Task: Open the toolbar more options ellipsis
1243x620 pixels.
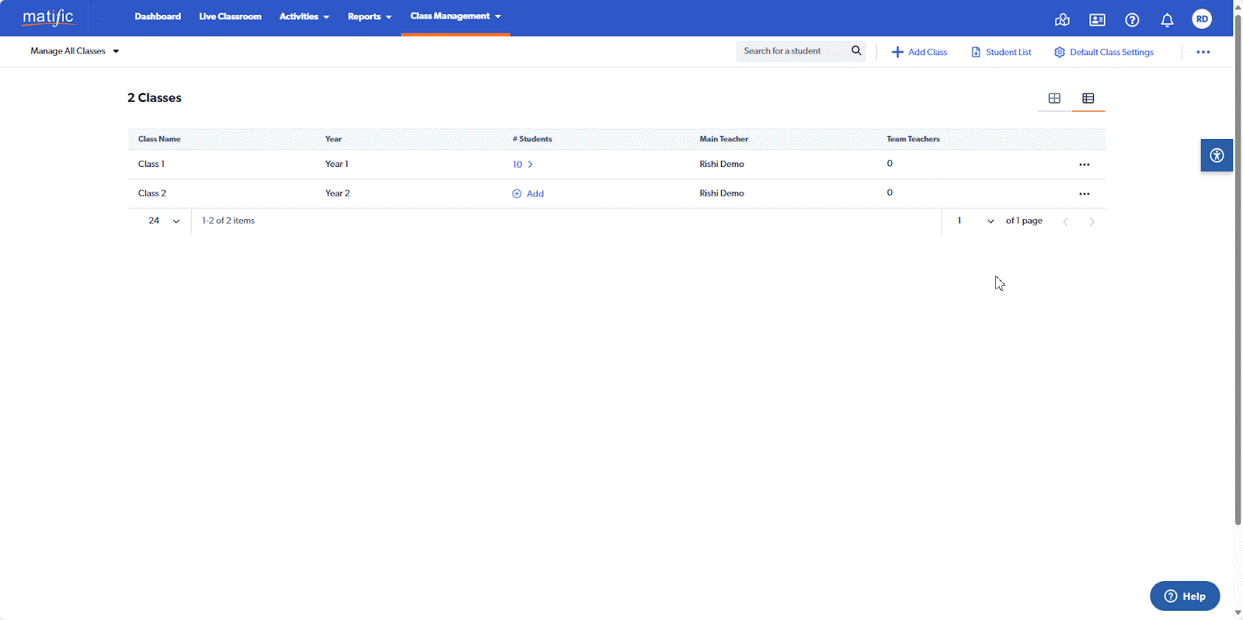Action: click(x=1203, y=52)
